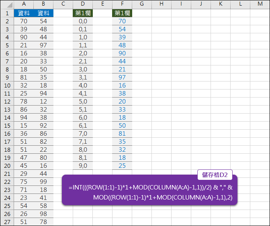Select column G header

point(142,4)
